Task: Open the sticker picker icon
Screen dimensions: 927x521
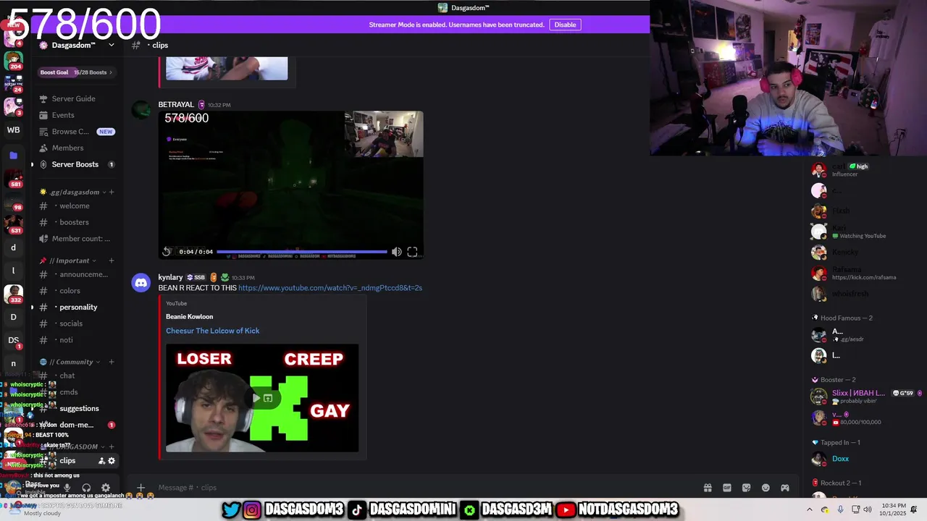Action: [746, 488]
